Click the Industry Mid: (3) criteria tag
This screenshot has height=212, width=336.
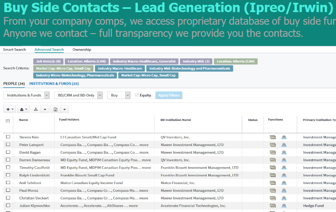196,61
